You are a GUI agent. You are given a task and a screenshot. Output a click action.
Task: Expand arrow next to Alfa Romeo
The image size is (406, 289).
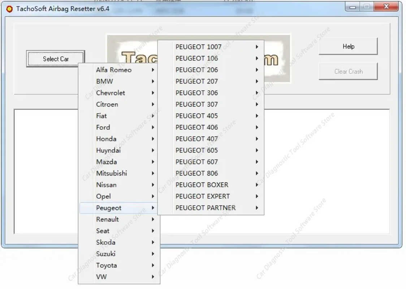point(153,70)
